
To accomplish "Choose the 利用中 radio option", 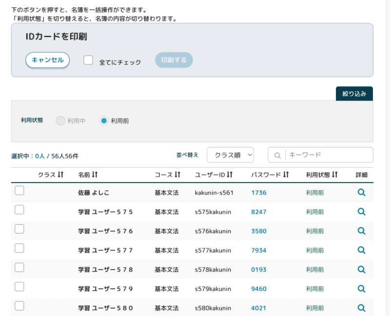I will pyautogui.click(x=60, y=121).
